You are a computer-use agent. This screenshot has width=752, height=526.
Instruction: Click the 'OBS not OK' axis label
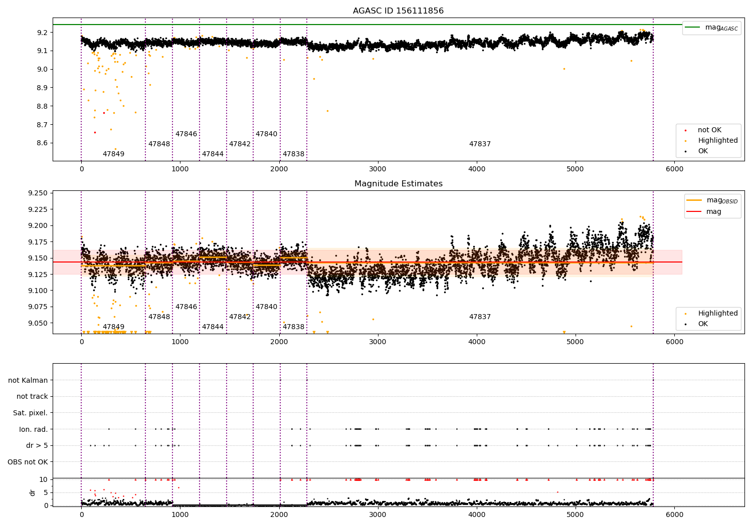(x=28, y=462)
